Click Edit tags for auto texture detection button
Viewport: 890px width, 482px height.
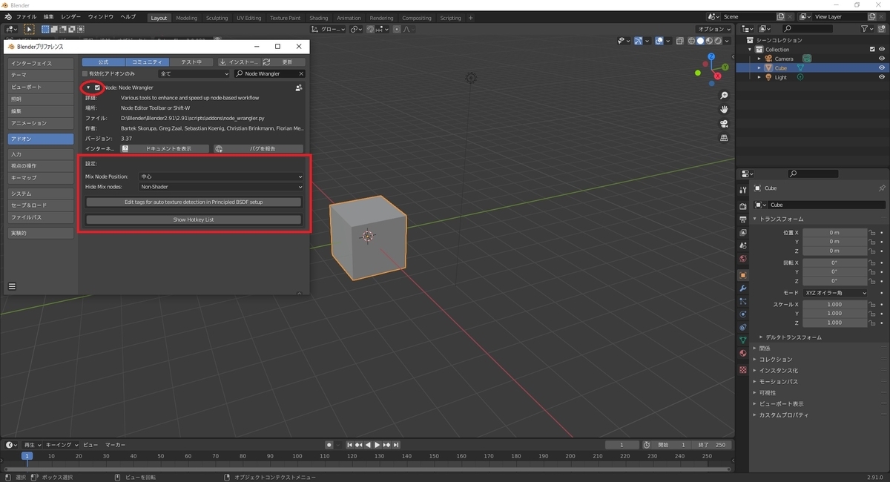(x=194, y=202)
